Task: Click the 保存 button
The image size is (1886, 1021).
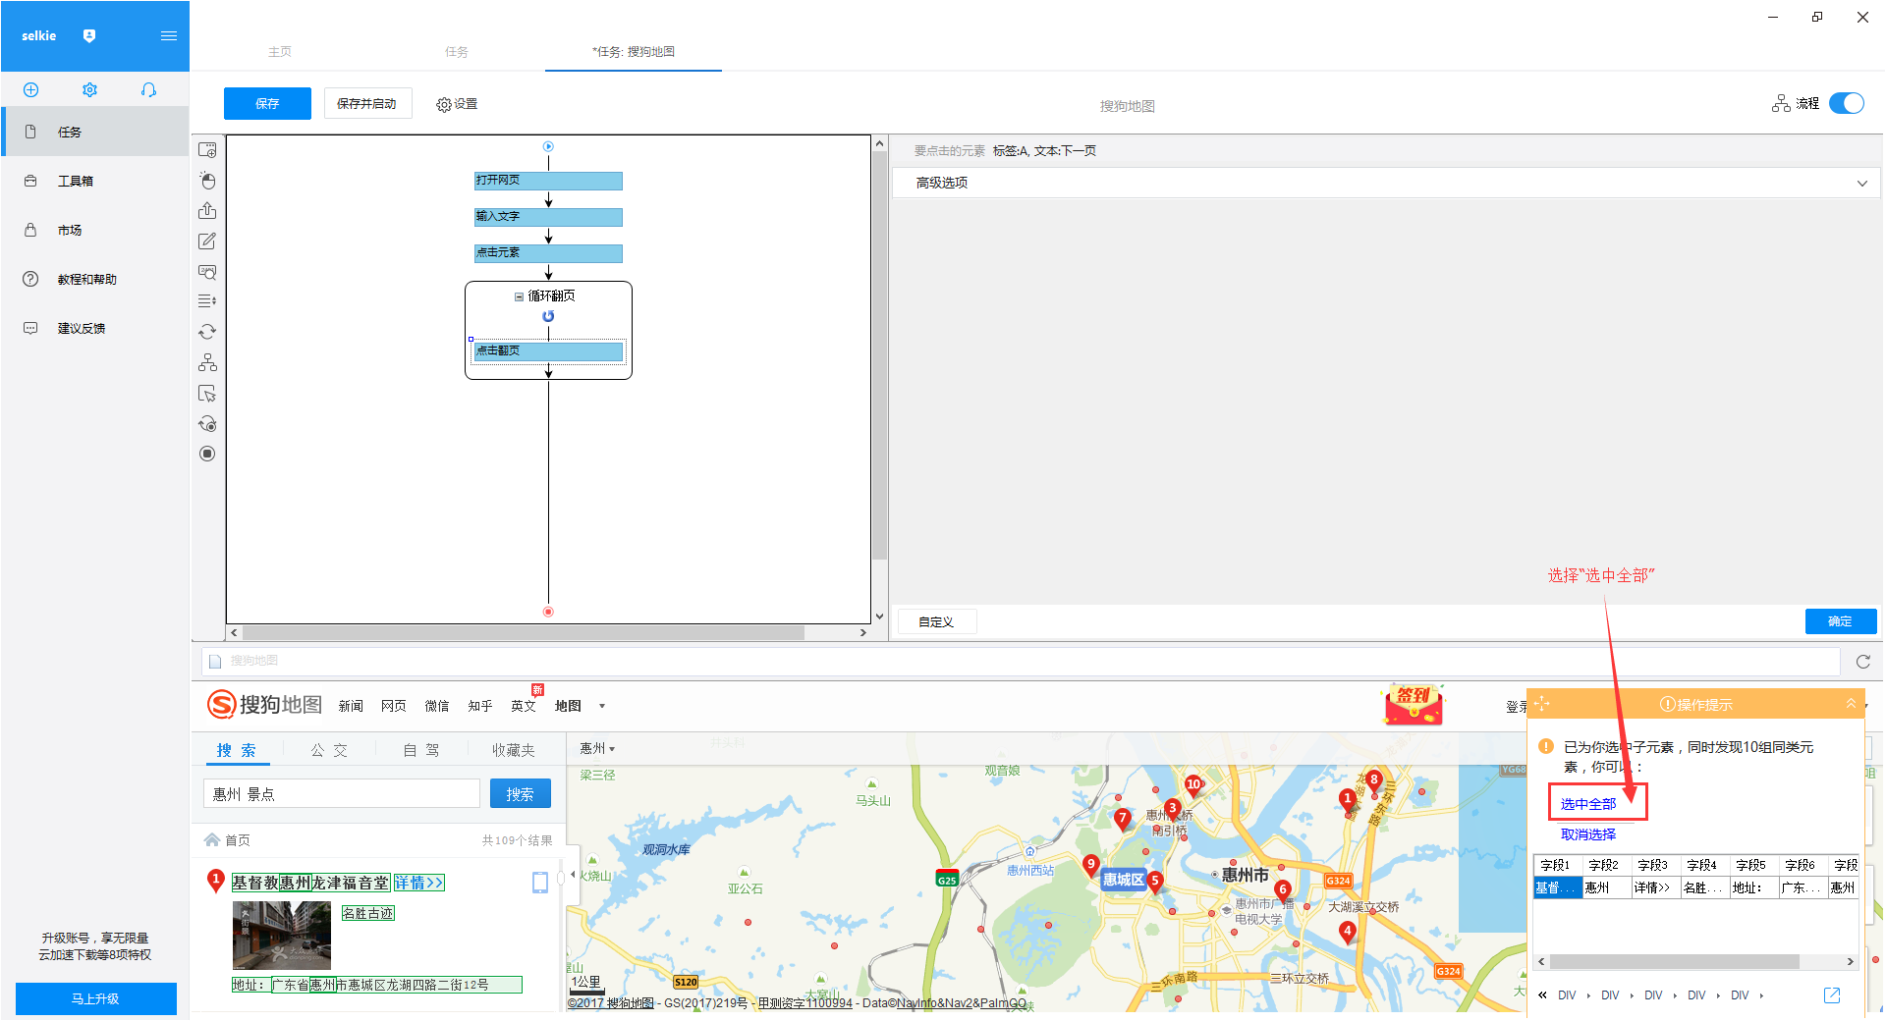Action: (x=267, y=103)
